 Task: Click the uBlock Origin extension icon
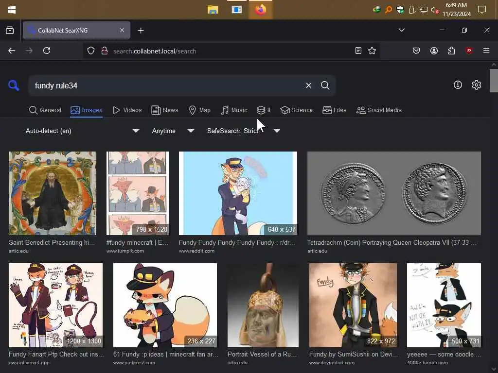point(469,51)
